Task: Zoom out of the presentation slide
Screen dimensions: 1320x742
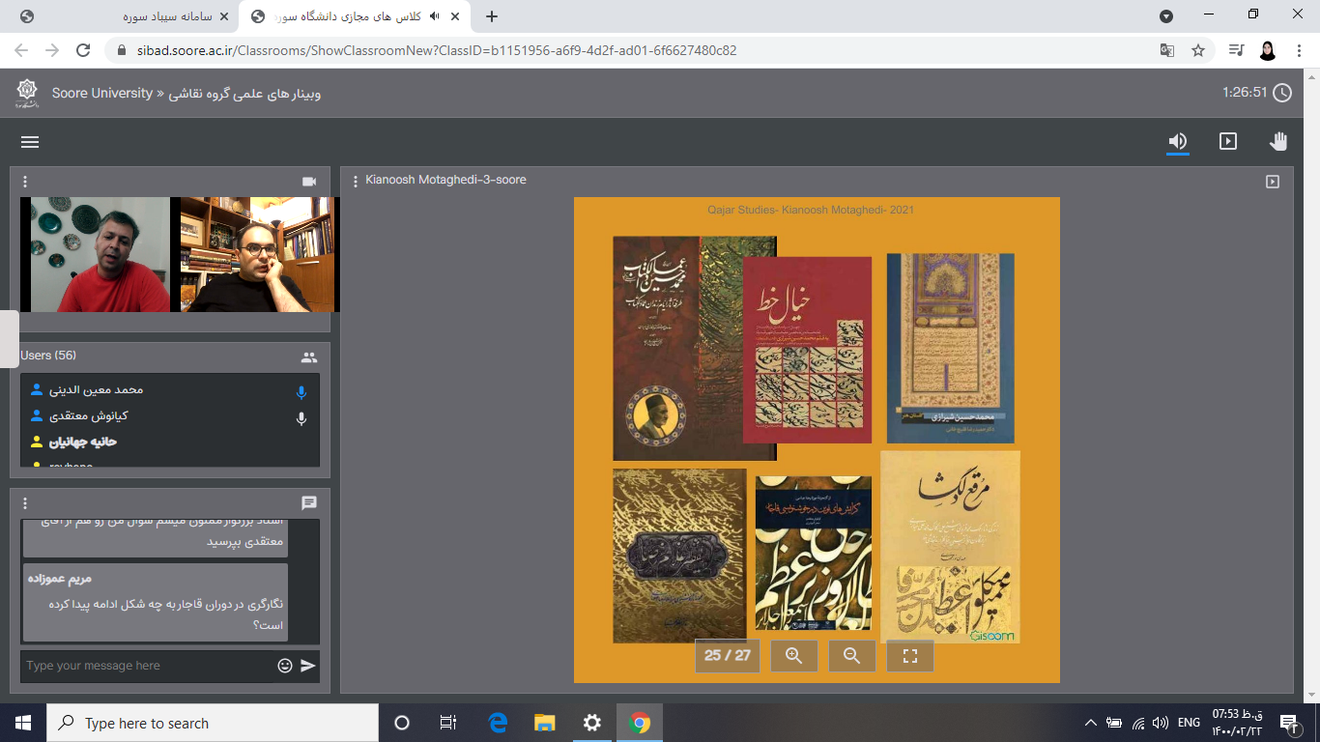Action: [852, 656]
